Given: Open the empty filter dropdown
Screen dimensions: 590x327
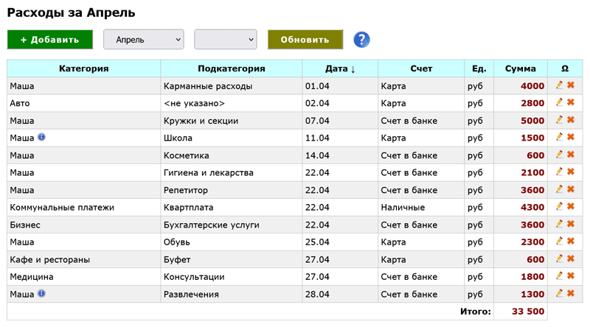Looking at the screenshot, I should point(225,40).
